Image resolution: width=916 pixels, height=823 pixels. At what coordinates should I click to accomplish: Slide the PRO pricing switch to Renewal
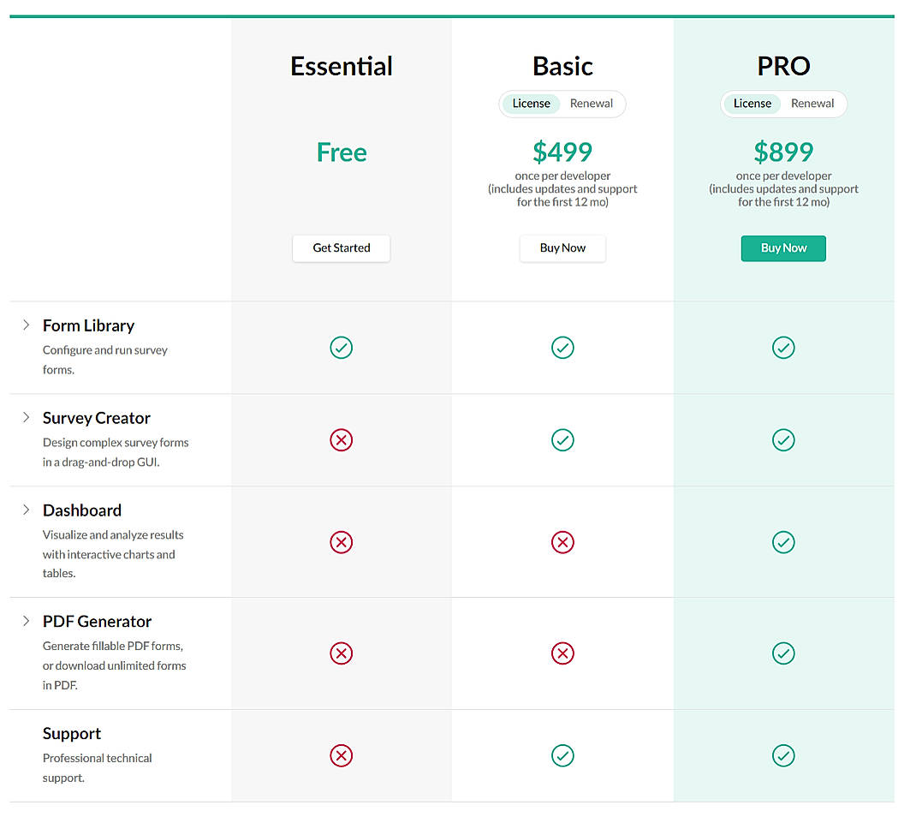coord(812,103)
